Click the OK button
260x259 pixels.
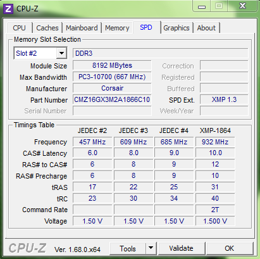click(x=230, y=248)
